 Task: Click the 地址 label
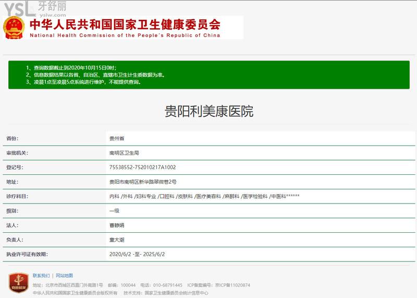(12, 182)
